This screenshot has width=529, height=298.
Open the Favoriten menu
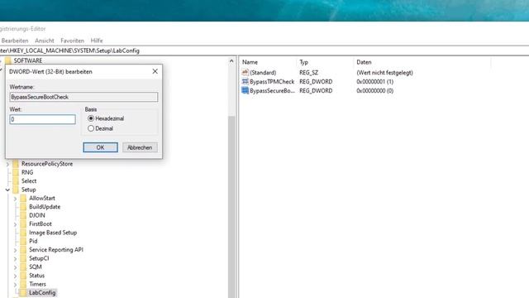72,41
